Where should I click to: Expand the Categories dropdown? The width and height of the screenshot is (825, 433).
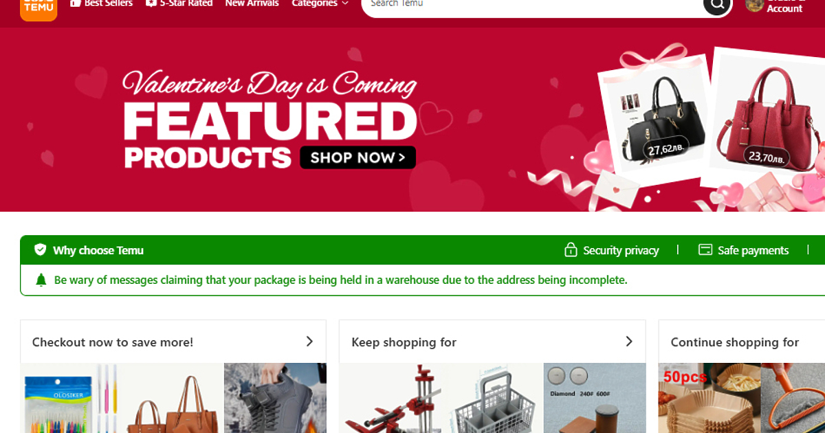320,3
